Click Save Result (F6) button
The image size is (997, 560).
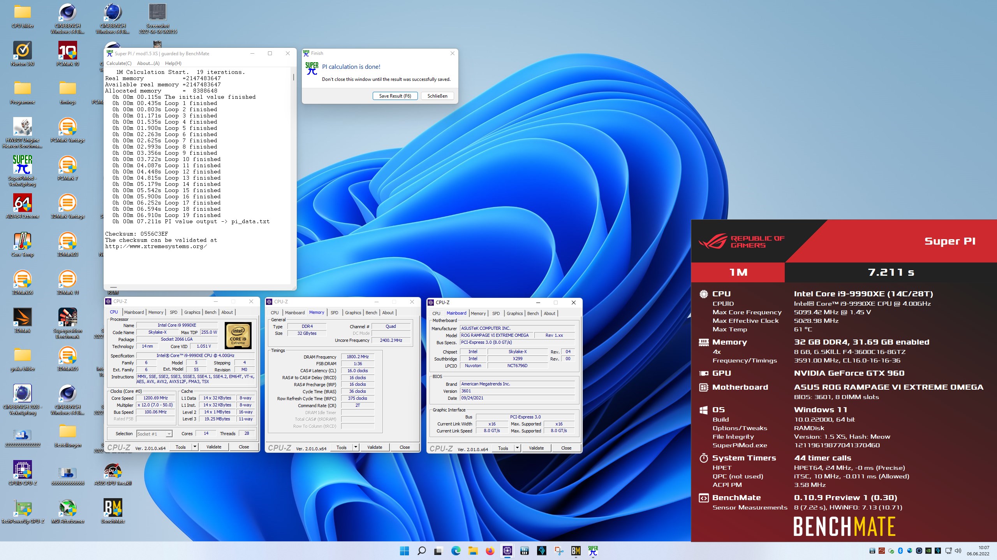(395, 96)
